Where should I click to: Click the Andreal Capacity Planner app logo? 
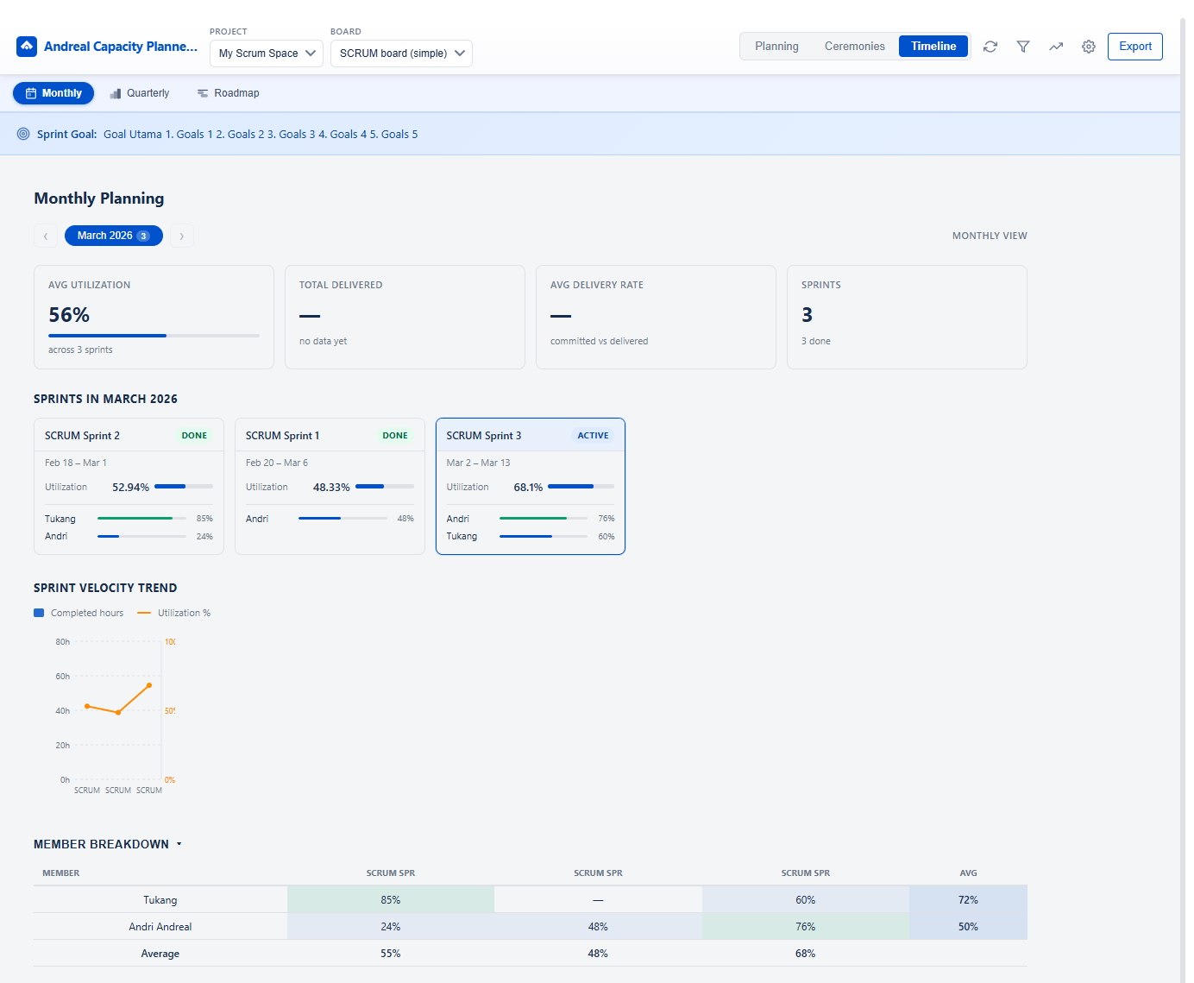coord(26,46)
